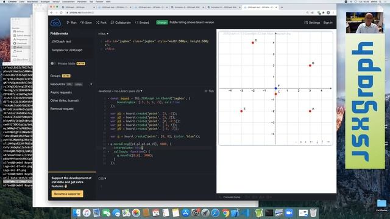Open Calendar in the Dock
This screenshot has height=219, width=390.
click(156, 213)
